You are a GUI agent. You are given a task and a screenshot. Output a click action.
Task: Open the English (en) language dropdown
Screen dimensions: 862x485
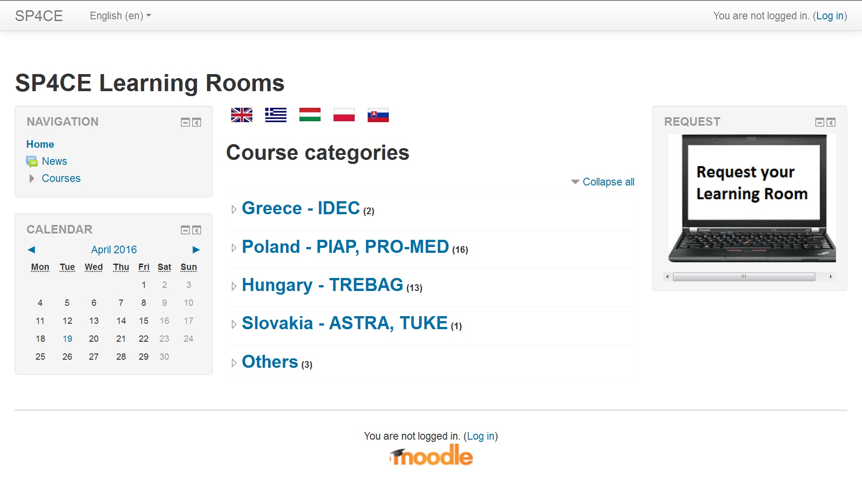pos(120,16)
